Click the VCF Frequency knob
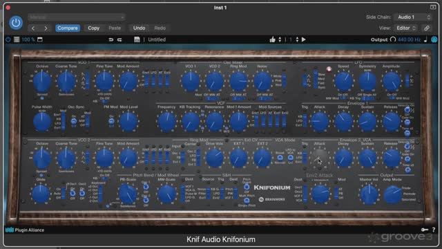The height and width of the screenshot is (249, 442). 166,122
